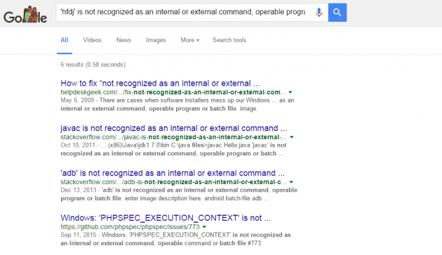The image size is (442, 255).
Task: Open helpdeskgeek result URL dropdown arrow
Action: 290,92
